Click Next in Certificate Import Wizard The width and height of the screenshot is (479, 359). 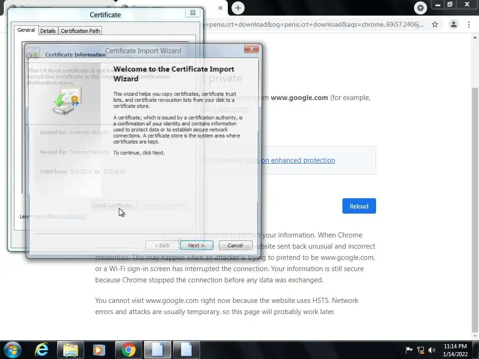[196, 245]
